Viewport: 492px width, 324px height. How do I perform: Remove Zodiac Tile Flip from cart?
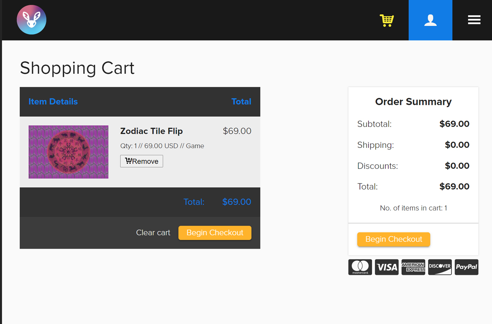pos(141,161)
